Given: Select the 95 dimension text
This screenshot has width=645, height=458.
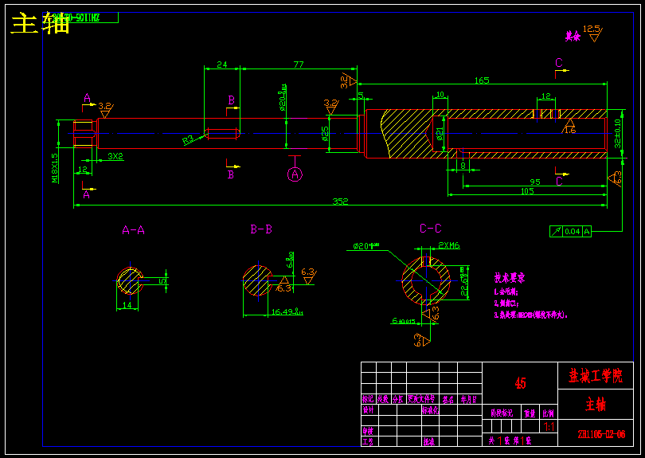Looking at the screenshot, I should pyautogui.click(x=535, y=182).
